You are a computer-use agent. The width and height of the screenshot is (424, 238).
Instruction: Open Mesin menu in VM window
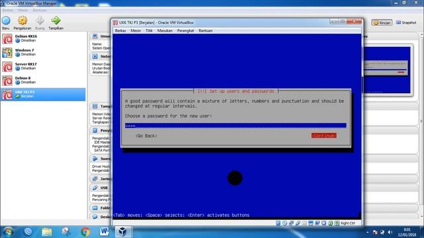click(136, 31)
